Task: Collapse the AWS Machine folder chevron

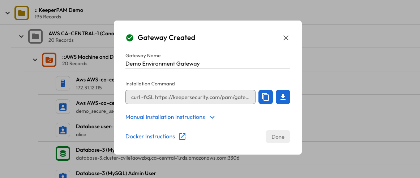Action: pos(35,60)
